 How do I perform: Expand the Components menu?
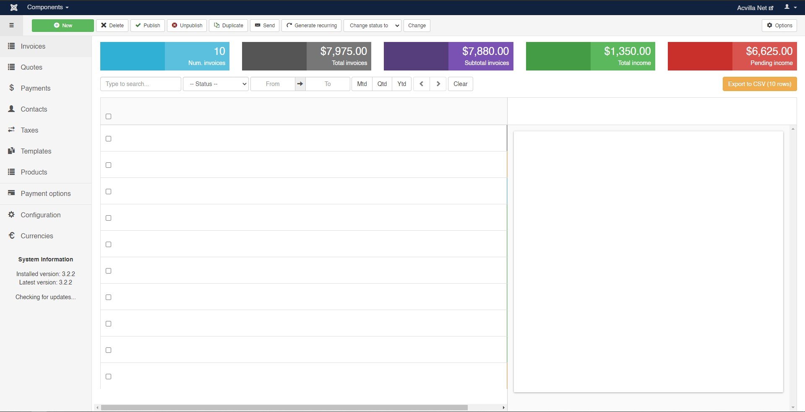coord(47,7)
